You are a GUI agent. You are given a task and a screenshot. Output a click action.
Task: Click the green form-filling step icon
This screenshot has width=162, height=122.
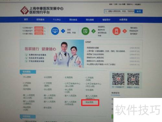click(86, 31)
